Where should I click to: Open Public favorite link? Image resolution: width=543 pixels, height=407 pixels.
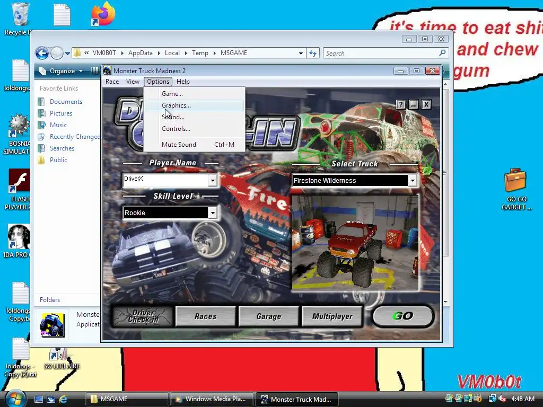point(58,160)
